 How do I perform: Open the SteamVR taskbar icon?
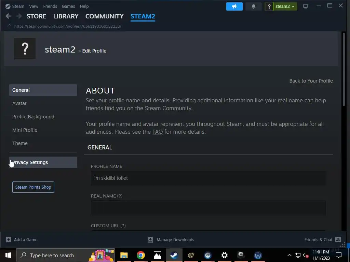(207, 255)
